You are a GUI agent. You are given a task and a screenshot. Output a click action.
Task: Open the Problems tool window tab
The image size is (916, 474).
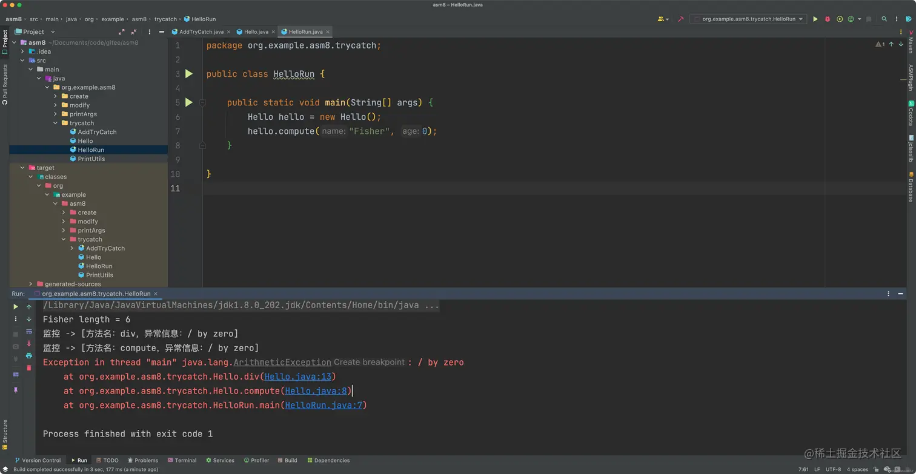tap(142, 460)
